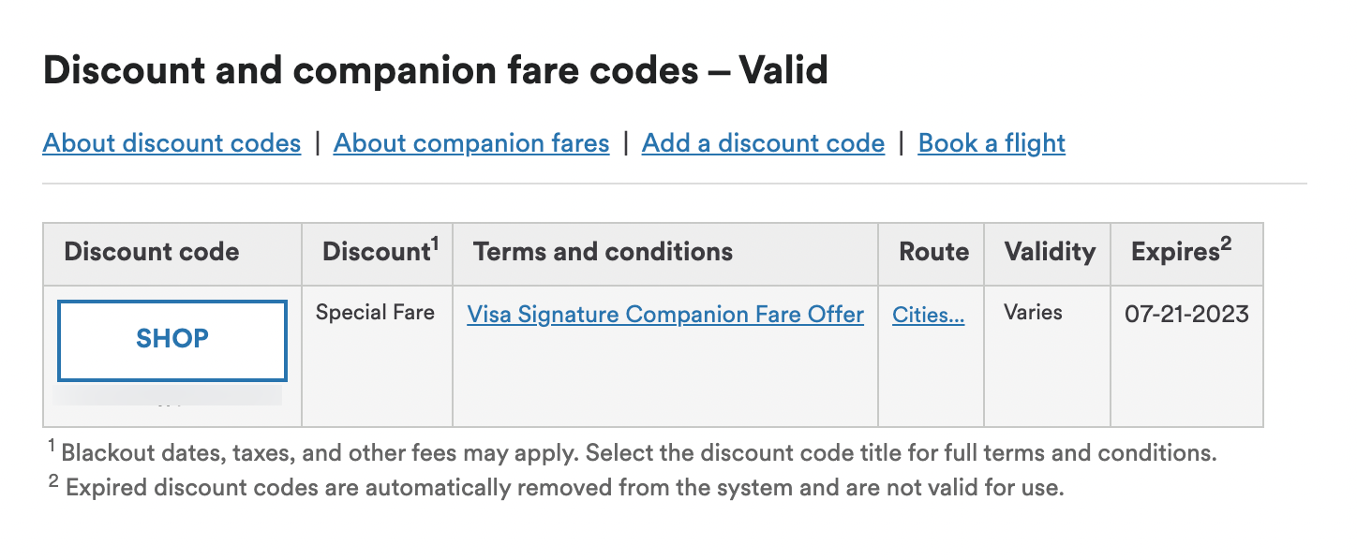This screenshot has width=1357, height=560.
Task: Open the About companion fares link
Action: (x=471, y=143)
